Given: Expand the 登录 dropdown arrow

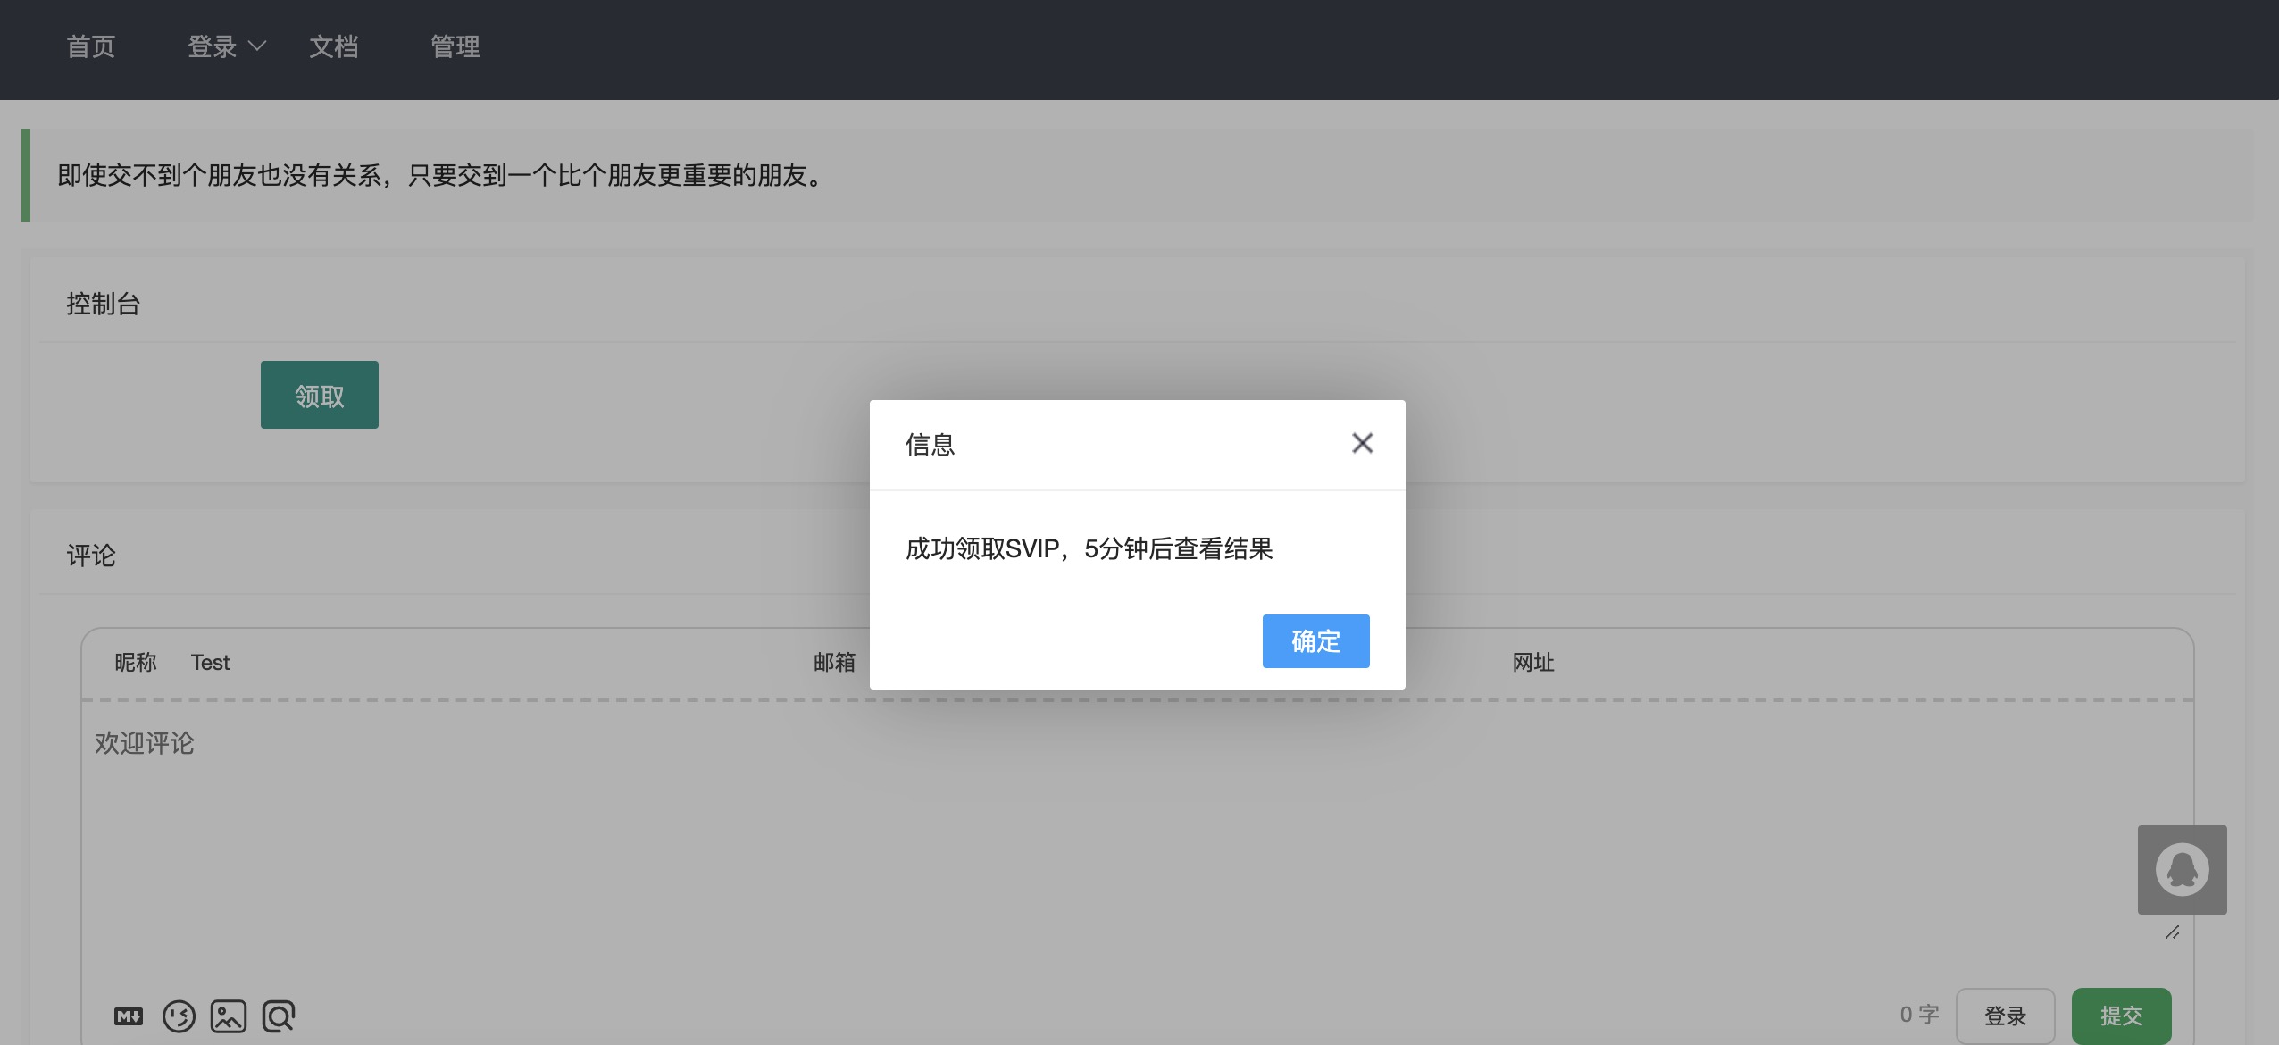Looking at the screenshot, I should click(x=257, y=46).
